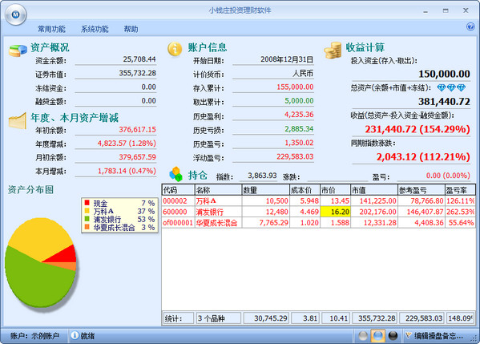Viewport: 480px width, 344px height.
Task: Select the row with code 600000
Action: 319,212
